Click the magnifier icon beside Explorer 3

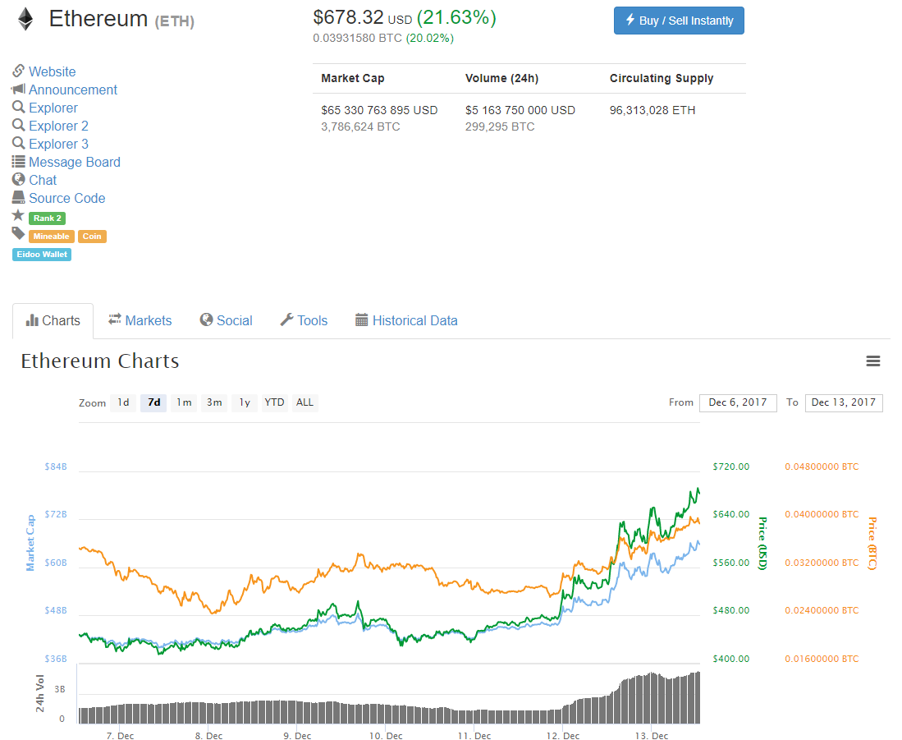click(x=18, y=143)
